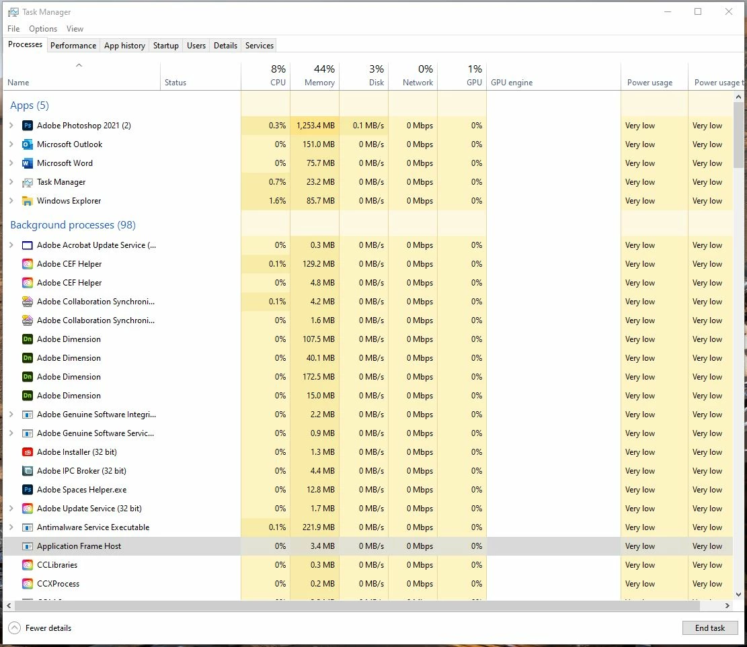This screenshot has width=747, height=647.
Task: Expand the Adobe Update Service (32 bit) entry
Action: coord(11,509)
